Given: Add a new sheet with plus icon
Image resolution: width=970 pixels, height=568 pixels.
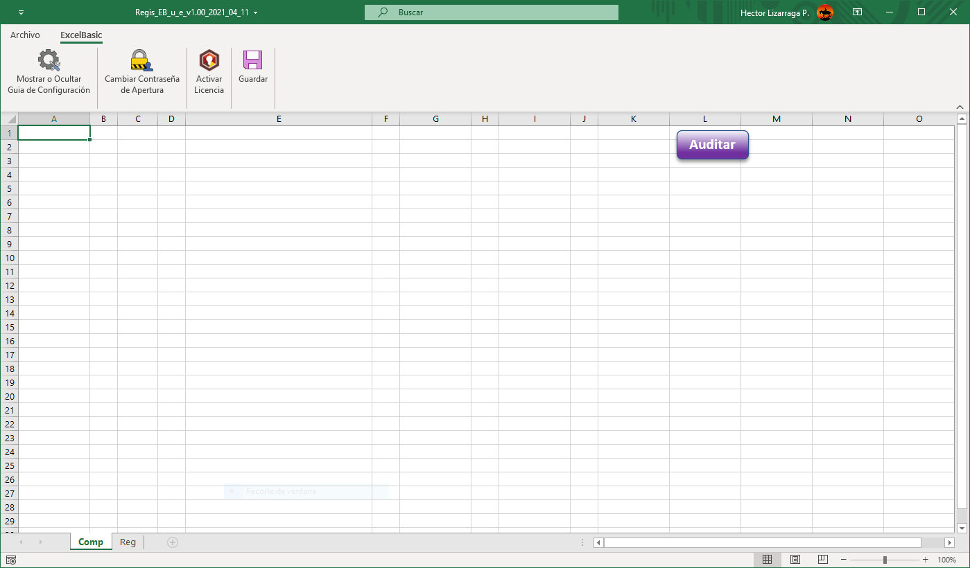Looking at the screenshot, I should click(x=173, y=542).
